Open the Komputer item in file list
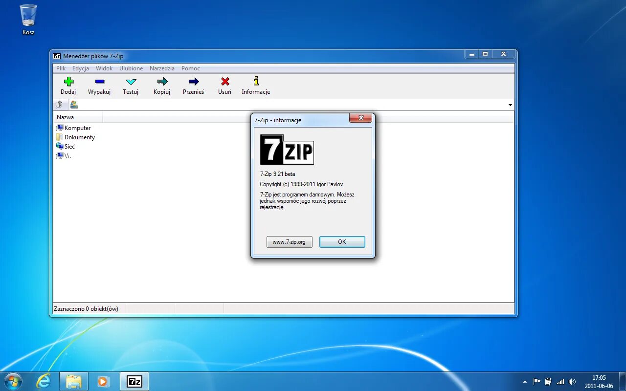This screenshot has height=391, width=626. coord(73,128)
